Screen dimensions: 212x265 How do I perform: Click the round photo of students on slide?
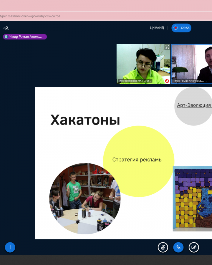[85, 199]
